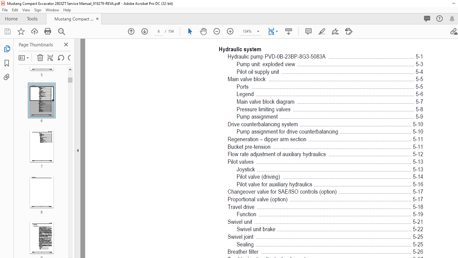Click 'Pressure limiting valves' entry
The width and height of the screenshot is (458, 258).
(x=264, y=109)
